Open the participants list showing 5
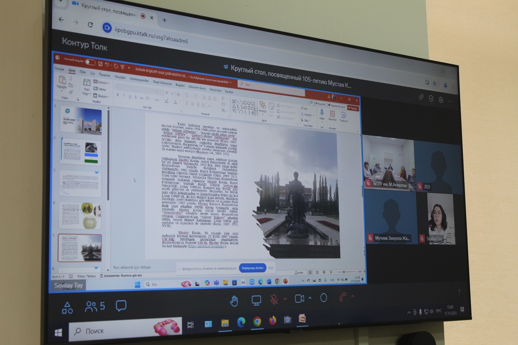Screen dimensions: 518x345 [x=95, y=307]
